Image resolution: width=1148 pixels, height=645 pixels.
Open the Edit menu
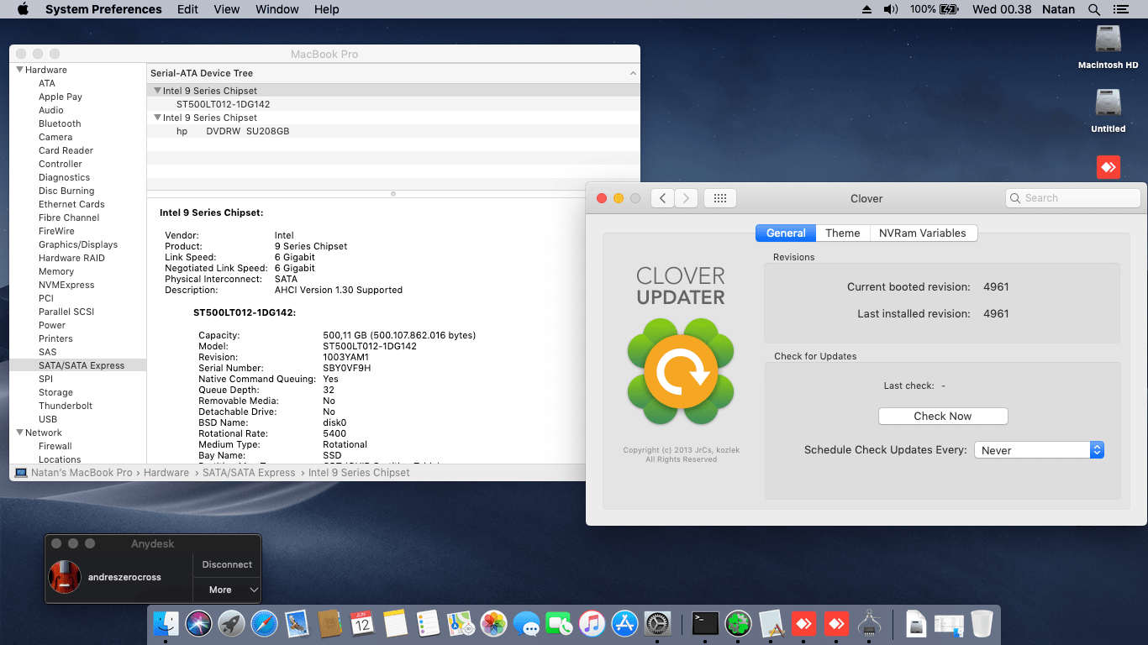pos(188,9)
